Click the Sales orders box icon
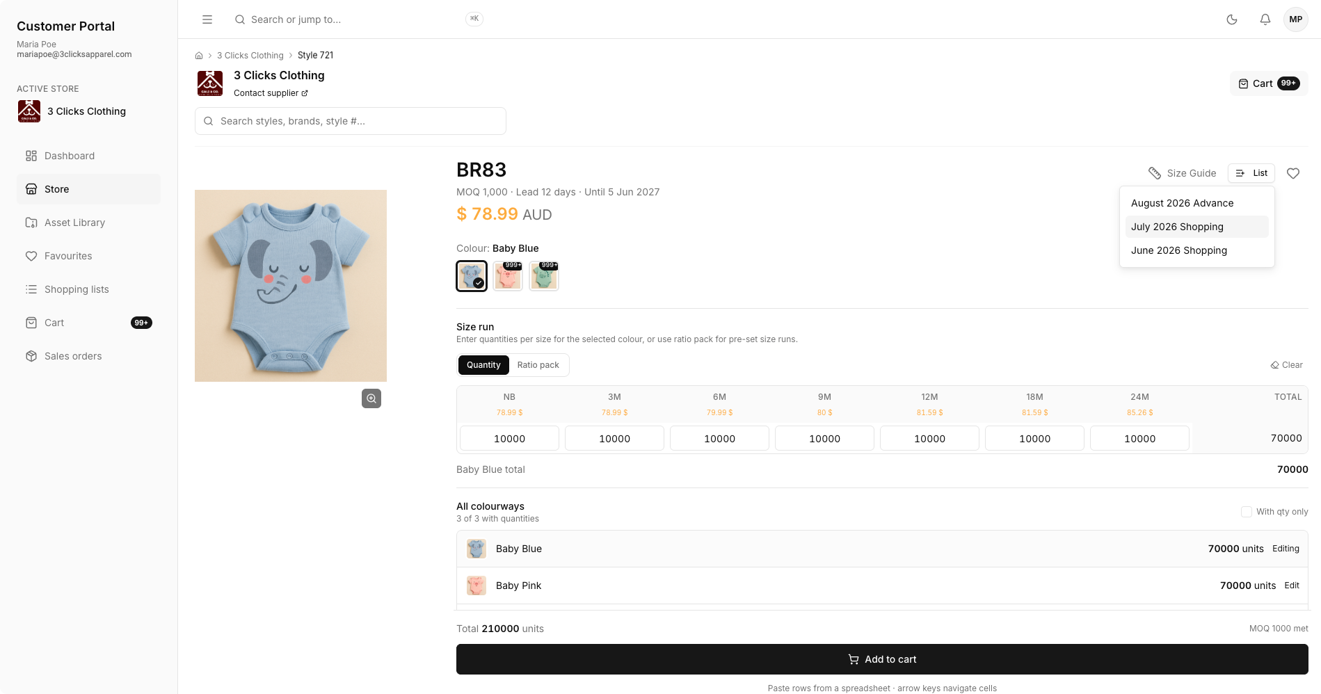Viewport: 1321px width, 694px height. [31, 356]
